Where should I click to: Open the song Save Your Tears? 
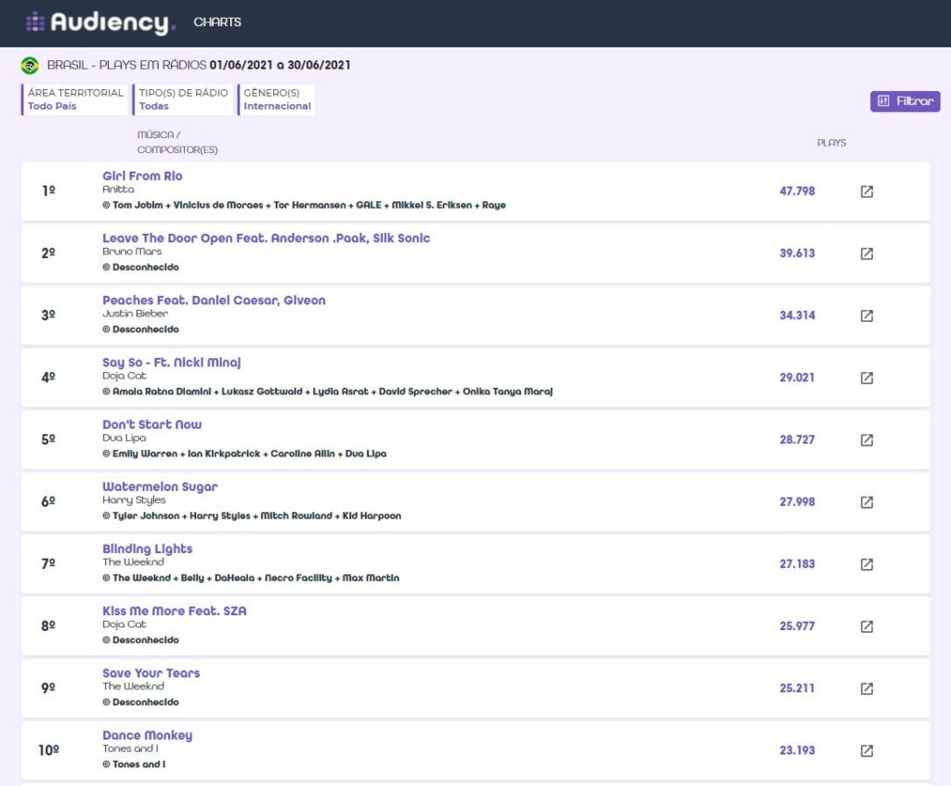coord(151,673)
